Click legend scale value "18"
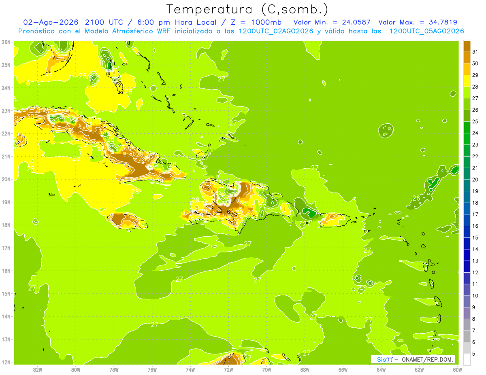This screenshot has height=375, width=486. point(475,203)
